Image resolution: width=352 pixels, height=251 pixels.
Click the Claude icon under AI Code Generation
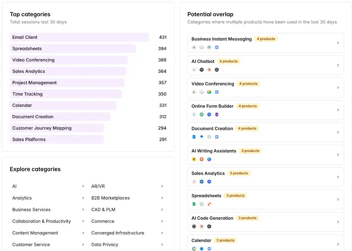(202, 226)
